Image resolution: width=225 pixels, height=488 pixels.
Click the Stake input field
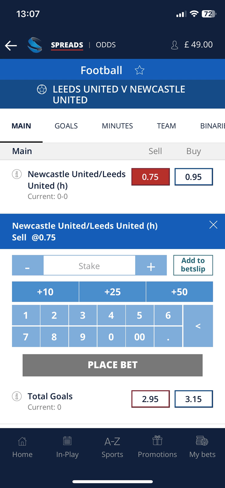click(x=89, y=265)
